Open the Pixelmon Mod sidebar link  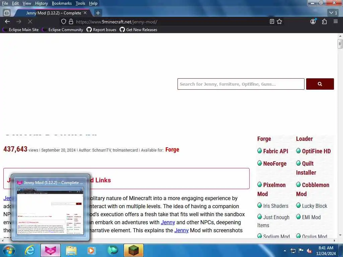(271, 189)
